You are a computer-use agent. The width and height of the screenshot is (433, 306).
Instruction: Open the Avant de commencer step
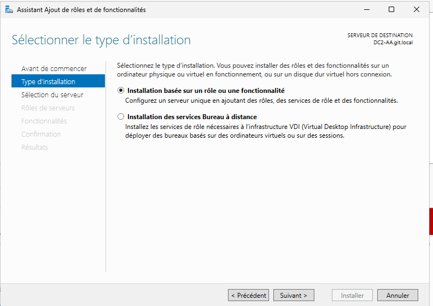click(x=54, y=68)
